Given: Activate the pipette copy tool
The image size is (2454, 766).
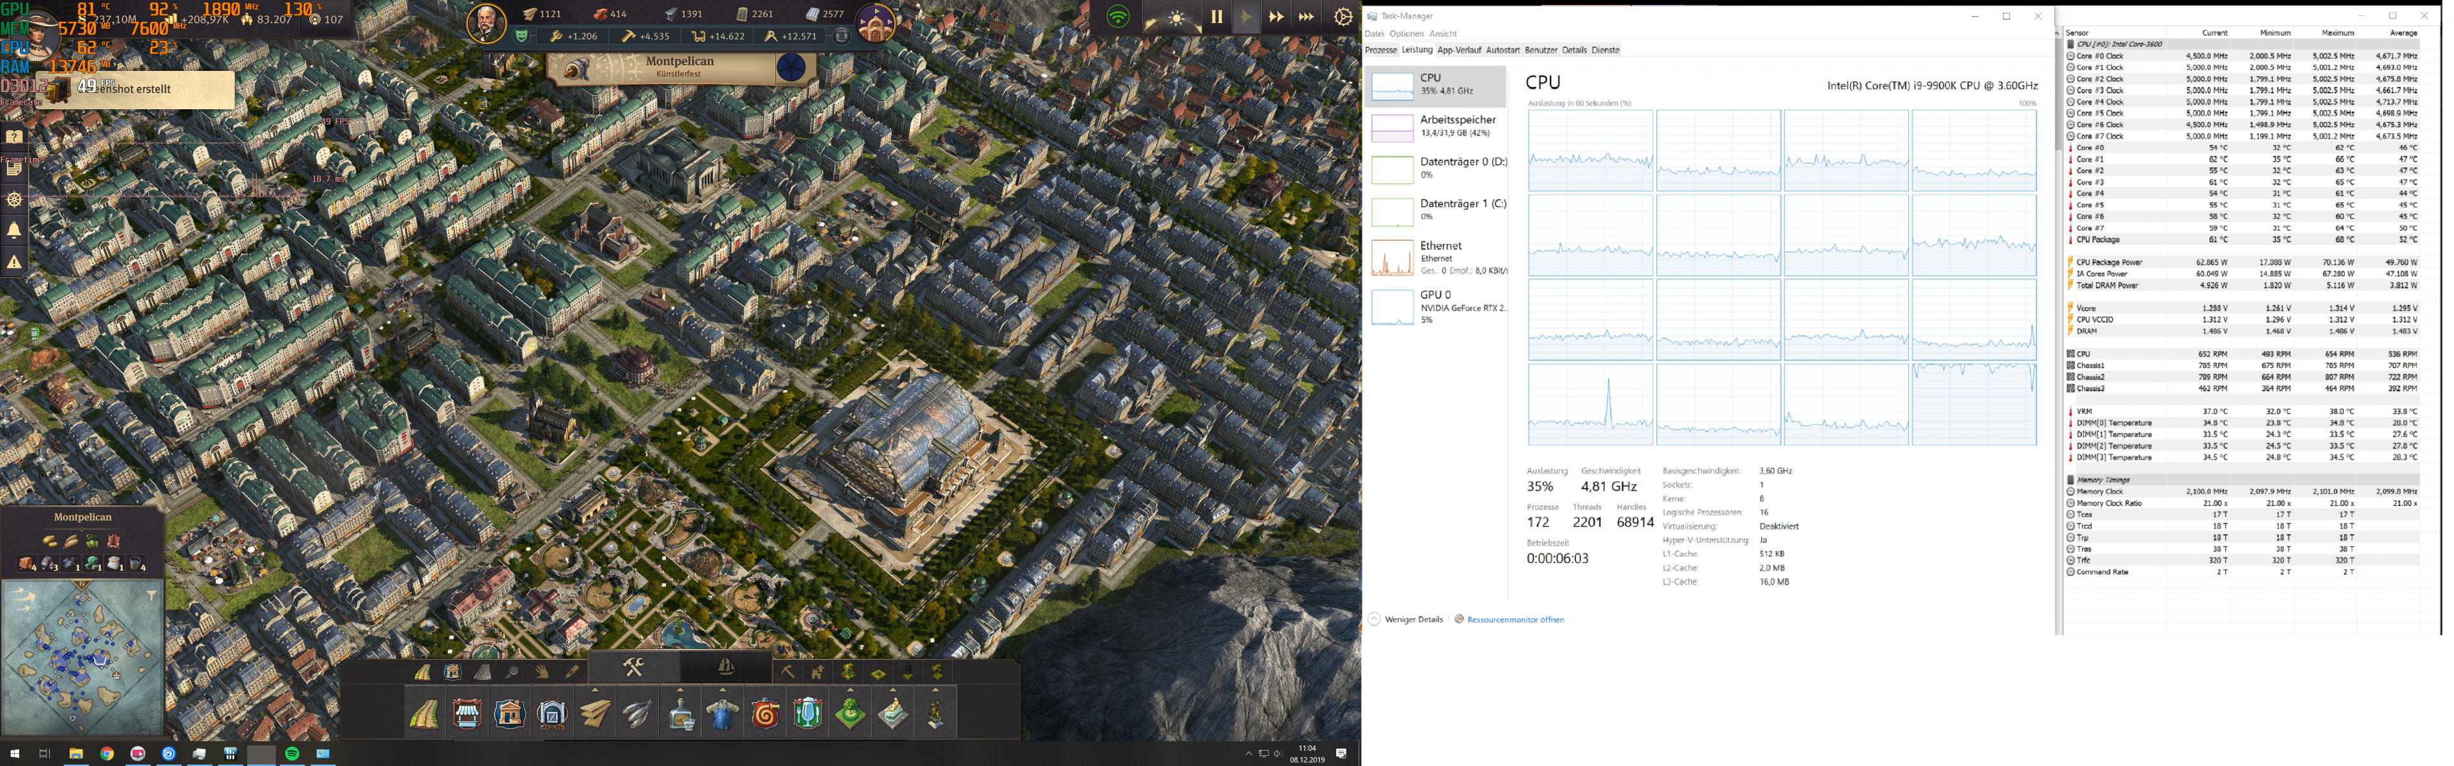Looking at the screenshot, I should click(573, 673).
